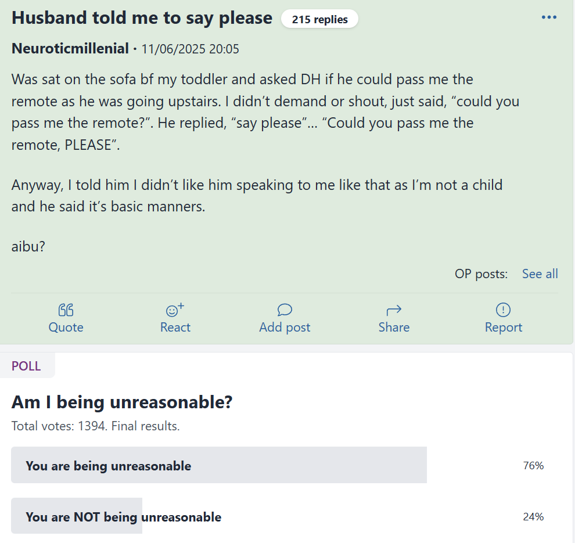
Task: Click the Quote double-quotes icon
Action: coord(66,310)
